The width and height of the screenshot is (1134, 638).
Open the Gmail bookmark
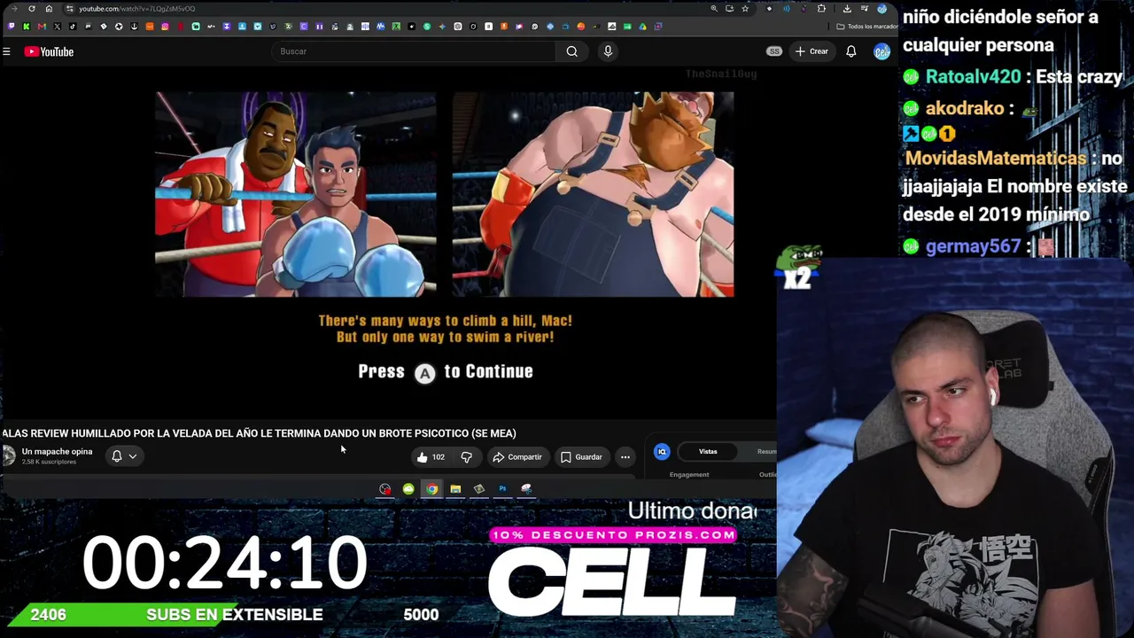pos(42,27)
